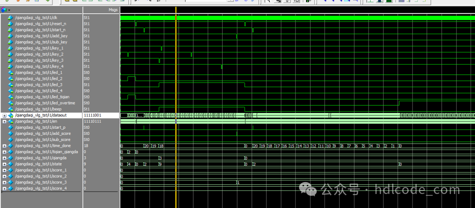Click the Msgs column header
This screenshot has width=475, height=208.
(x=113, y=10)
